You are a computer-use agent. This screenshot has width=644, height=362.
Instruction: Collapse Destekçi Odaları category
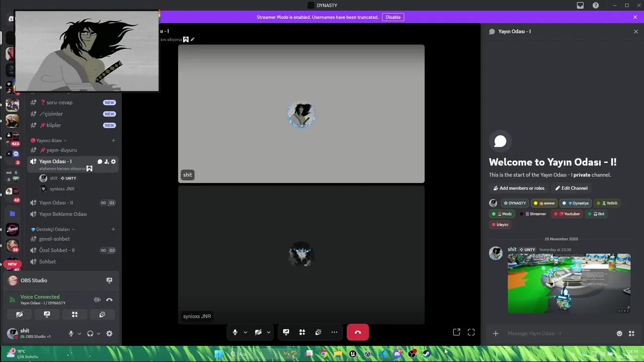click(x=52, y=229)
